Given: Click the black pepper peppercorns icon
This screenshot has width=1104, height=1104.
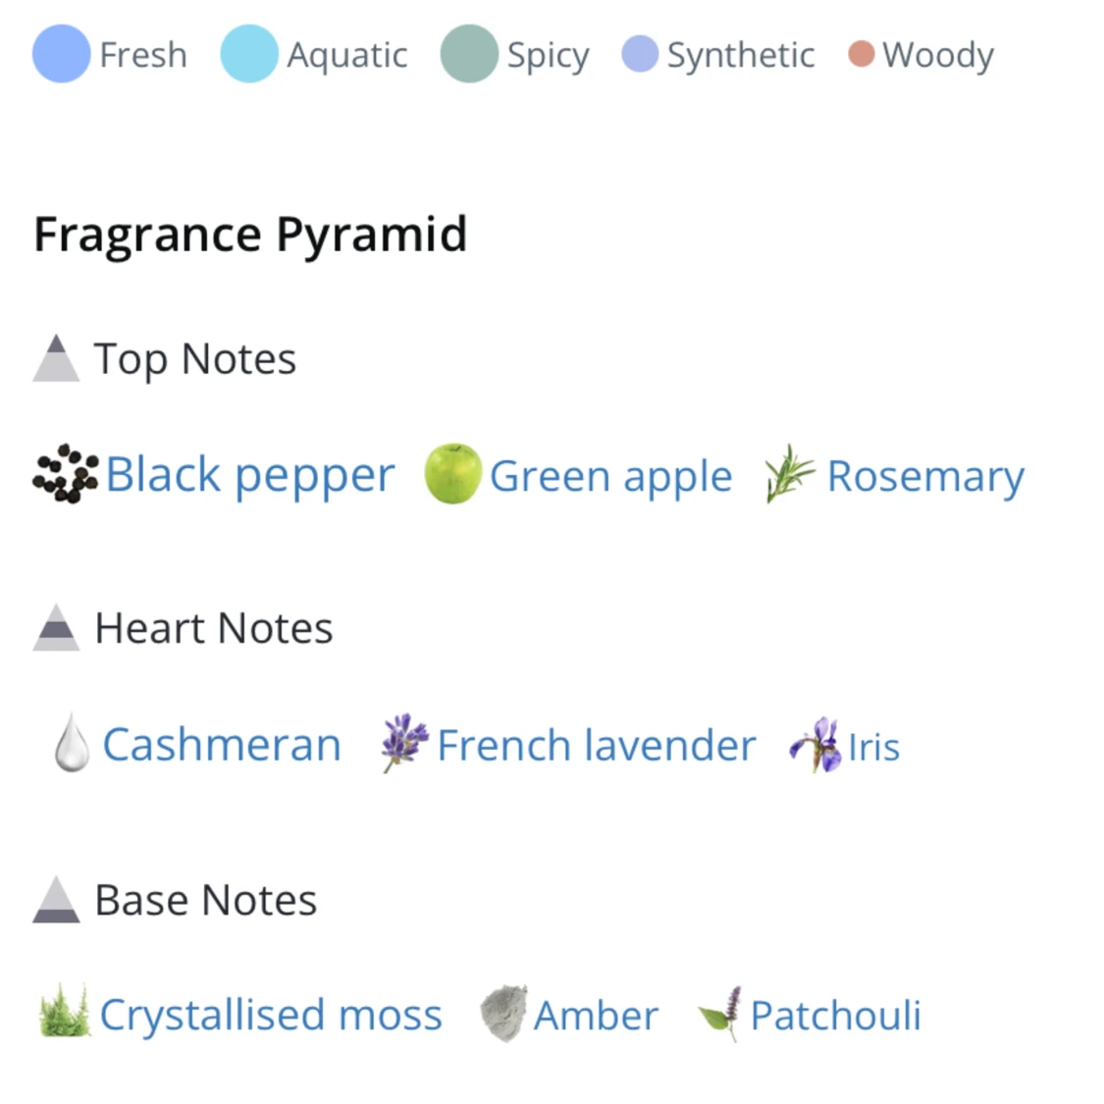Looking at the screenshot, I should tap(65, 475).
